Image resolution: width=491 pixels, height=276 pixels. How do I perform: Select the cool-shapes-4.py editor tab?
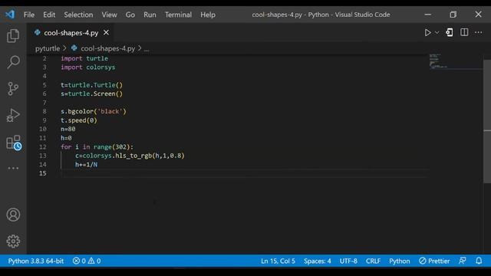[71, 32]
